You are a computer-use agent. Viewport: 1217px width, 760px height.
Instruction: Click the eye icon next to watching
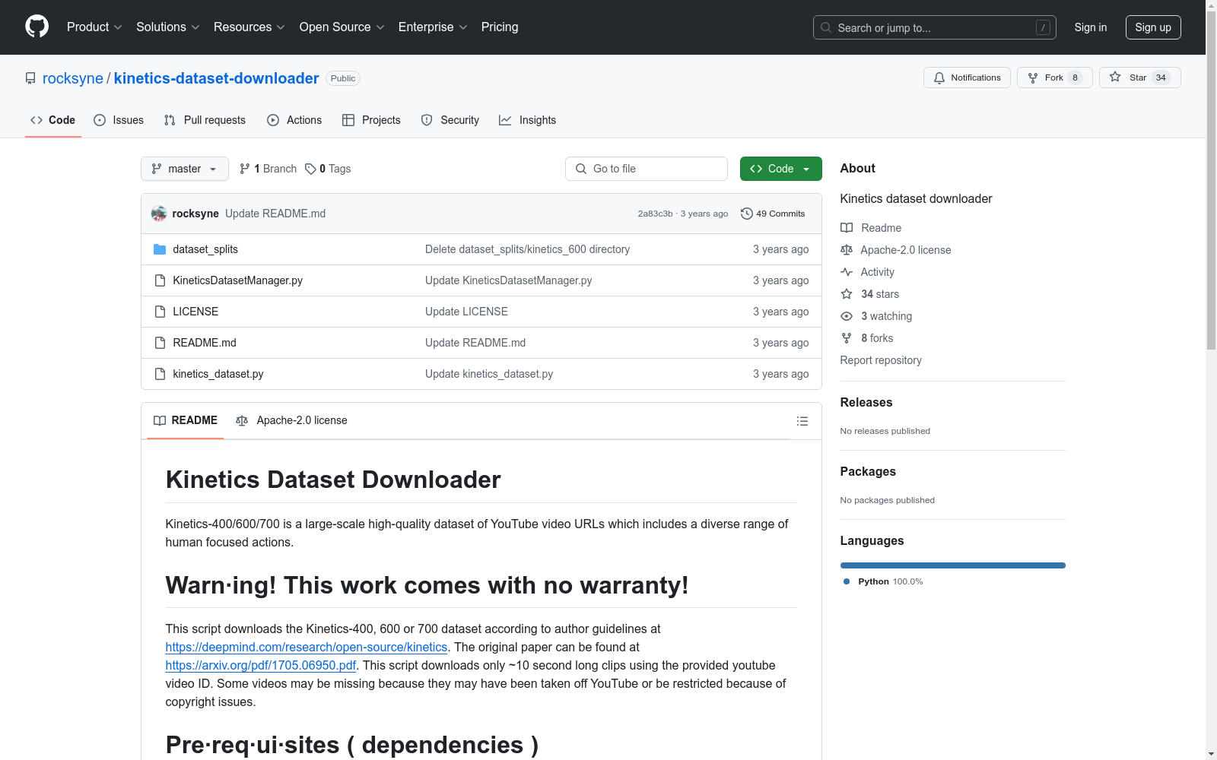pyautogui.click(x=847, y=316)
